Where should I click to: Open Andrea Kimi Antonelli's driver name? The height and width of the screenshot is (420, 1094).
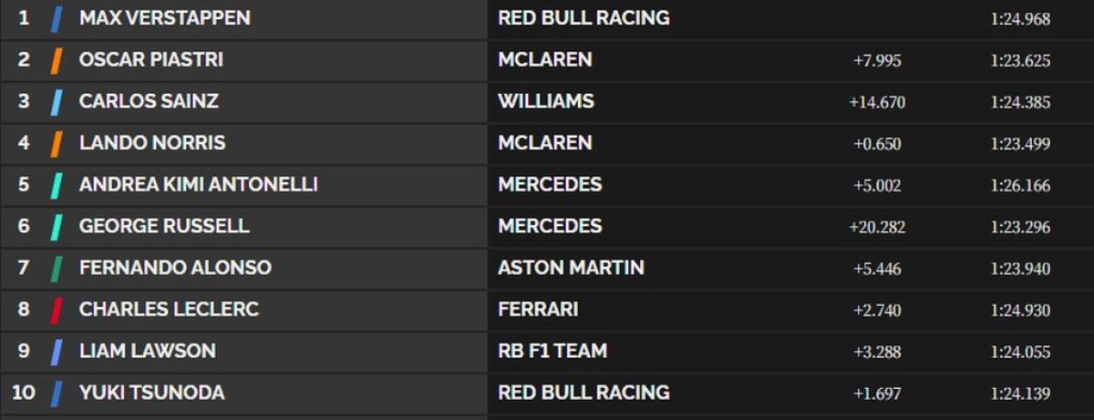pyautogui.click(x=198, y=185)
